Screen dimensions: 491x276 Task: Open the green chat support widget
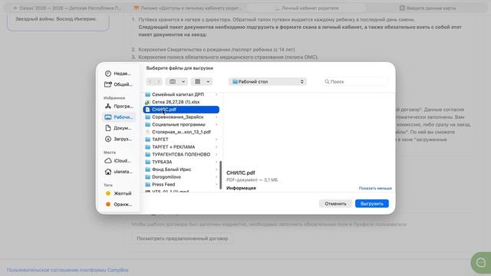481,262
